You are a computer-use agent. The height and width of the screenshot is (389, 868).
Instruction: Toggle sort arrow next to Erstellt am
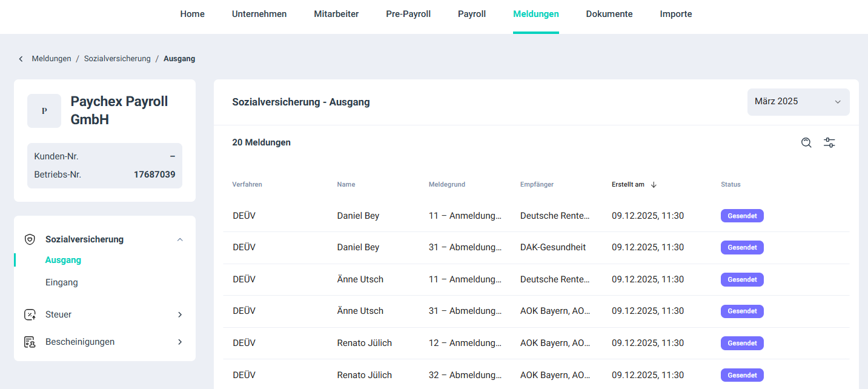tap(654, 185)
